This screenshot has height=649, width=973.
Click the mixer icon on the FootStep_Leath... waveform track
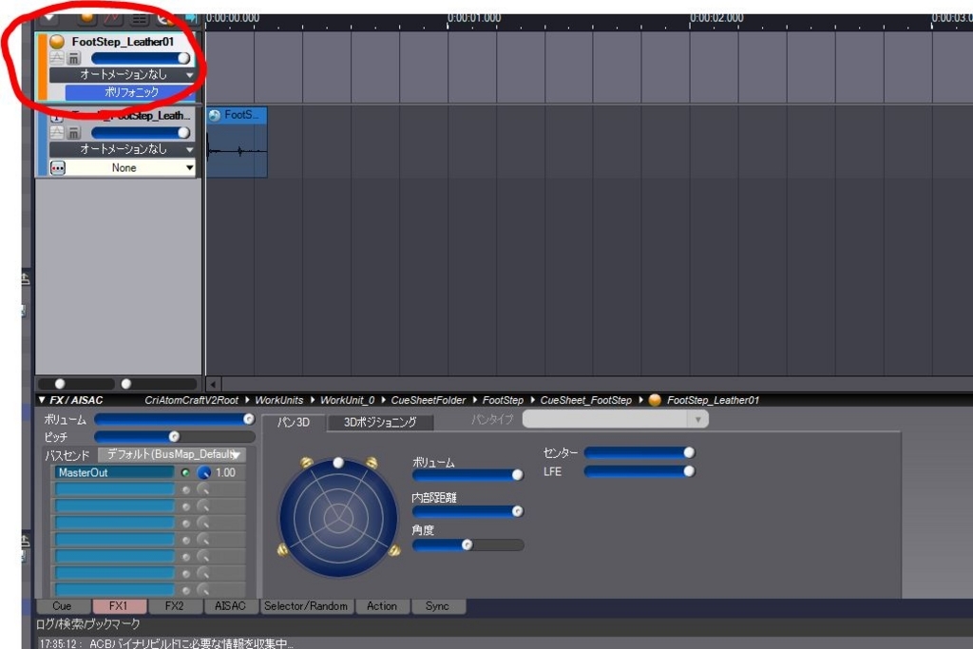point(73,133)
